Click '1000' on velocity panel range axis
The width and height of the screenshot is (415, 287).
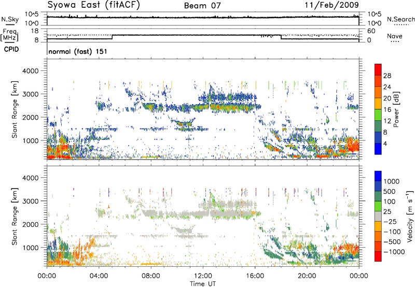[30, 248]
